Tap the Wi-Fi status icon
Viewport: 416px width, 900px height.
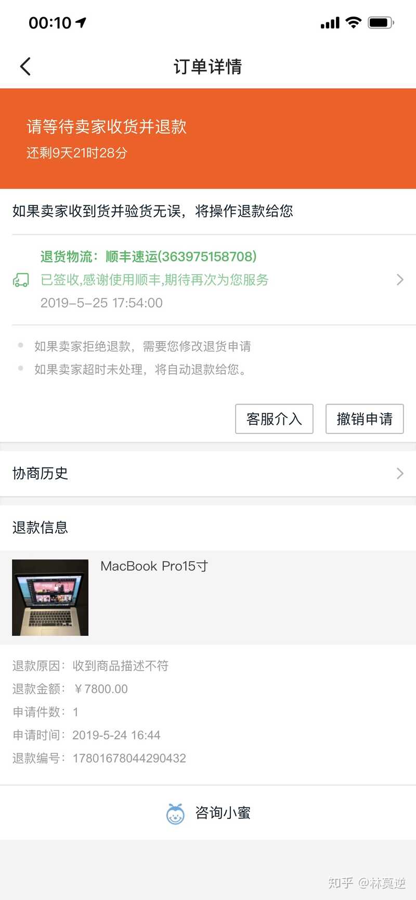[x=354, y=22]
